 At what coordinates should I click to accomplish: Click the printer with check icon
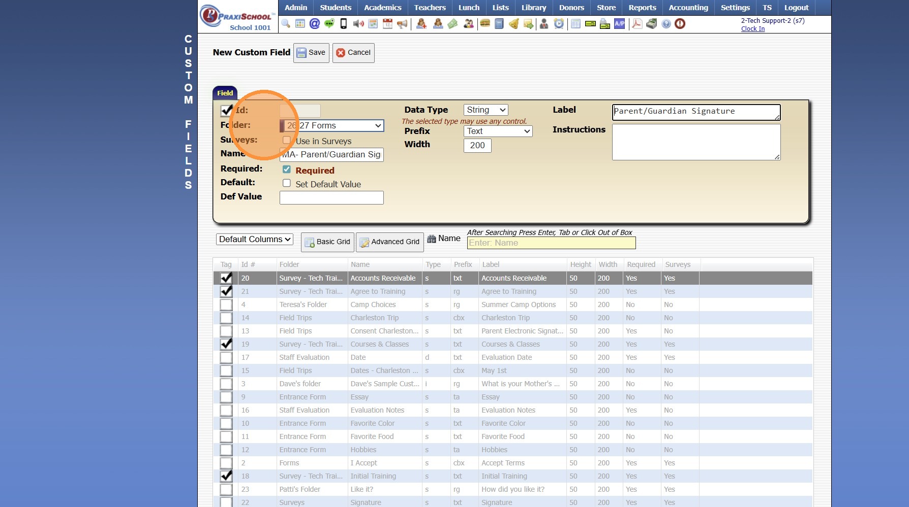[x=605, y=24]
